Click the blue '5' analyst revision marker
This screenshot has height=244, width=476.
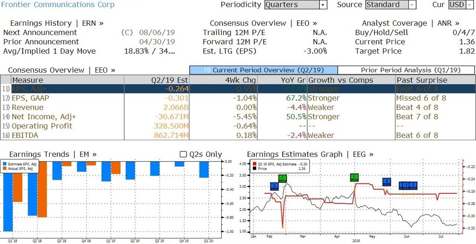274,186
